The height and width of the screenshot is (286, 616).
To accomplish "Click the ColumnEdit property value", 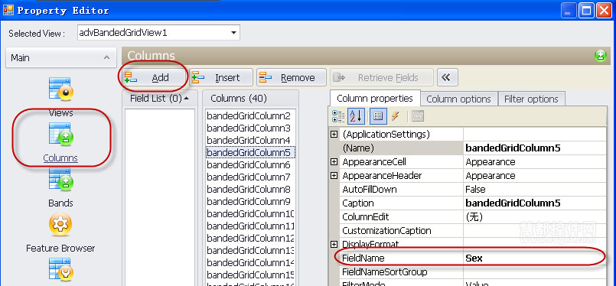I will 535,217.
